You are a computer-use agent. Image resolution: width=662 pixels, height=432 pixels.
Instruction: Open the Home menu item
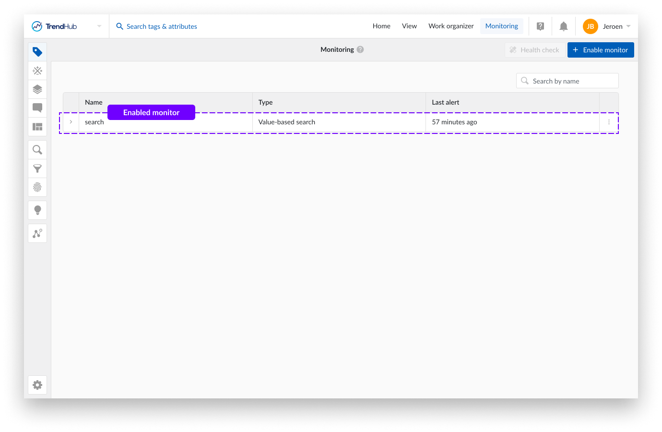(381, 26)
